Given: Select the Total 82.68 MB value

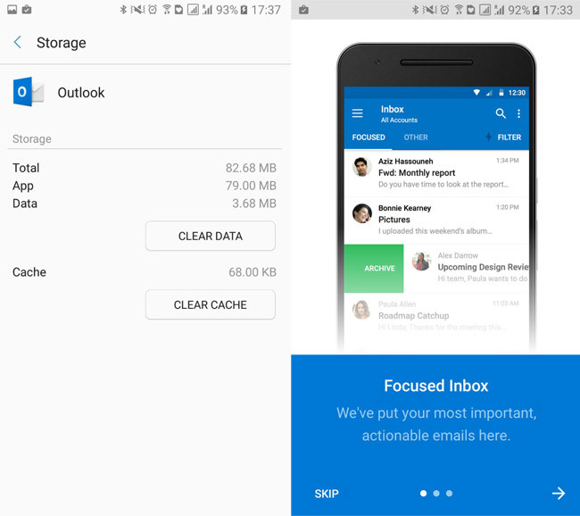Looking at the screenshot, I should click(x=251, y=168).
